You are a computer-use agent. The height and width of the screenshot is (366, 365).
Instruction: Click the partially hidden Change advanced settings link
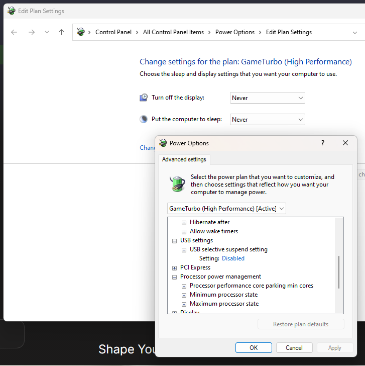click(147, 148)
